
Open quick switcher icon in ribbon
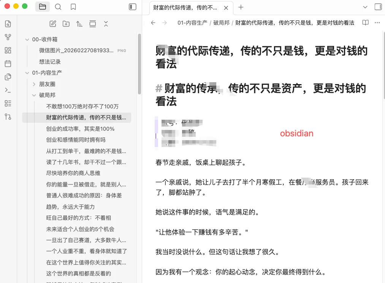click(x=8, y=24)
